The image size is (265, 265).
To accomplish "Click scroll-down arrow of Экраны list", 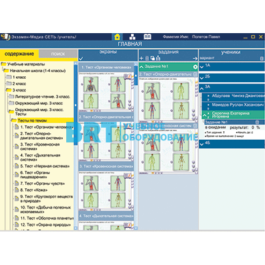I will [136, 228].
